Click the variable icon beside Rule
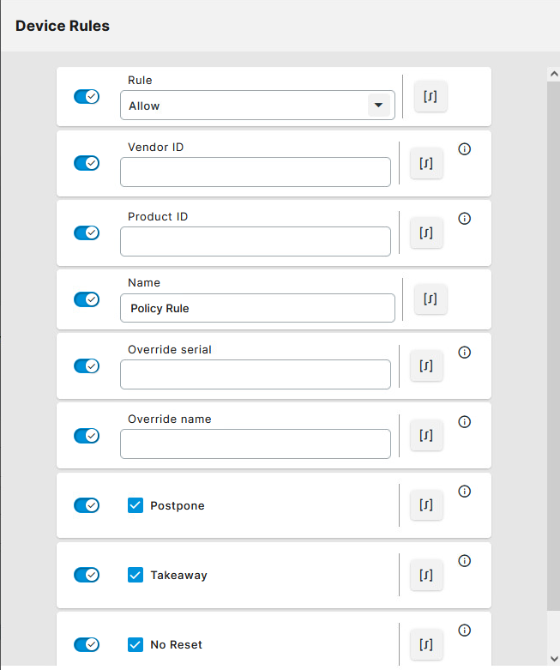560x670 pixels. 431,97
